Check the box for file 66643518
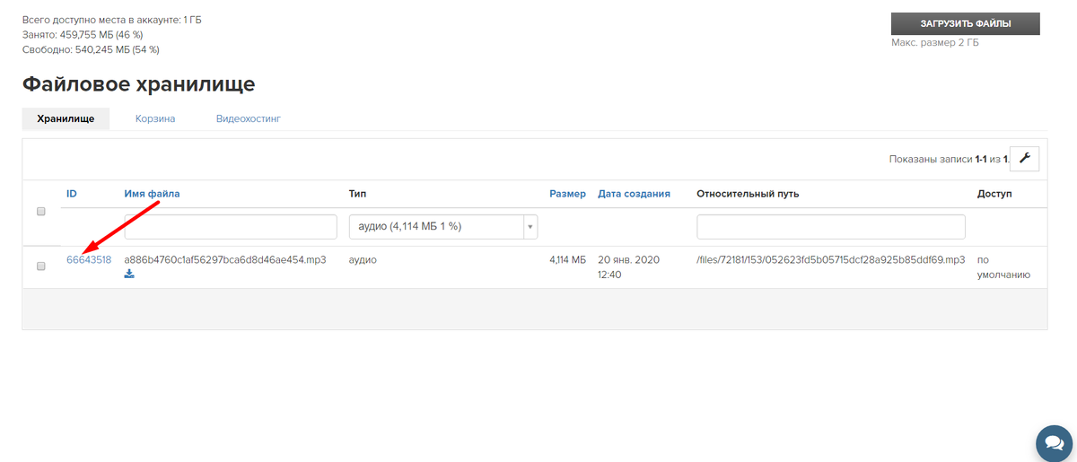 pos(40,266)
